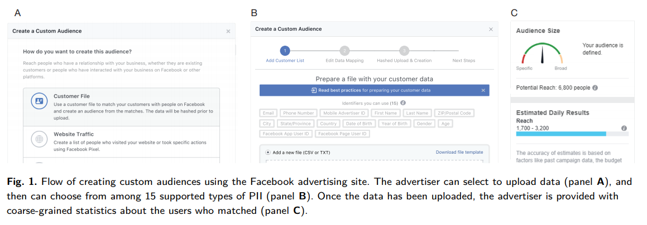Close panel A Create a Custom Audience dialog
647x225 pixels.
228,31
